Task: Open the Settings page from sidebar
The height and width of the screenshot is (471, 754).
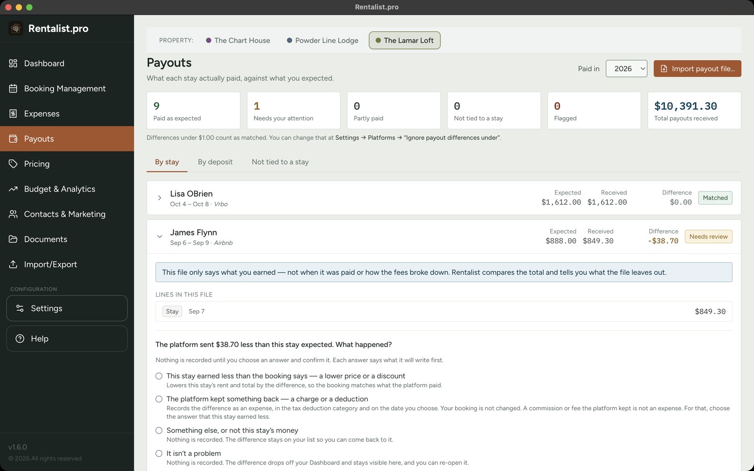Action: (x=67, y=308)
